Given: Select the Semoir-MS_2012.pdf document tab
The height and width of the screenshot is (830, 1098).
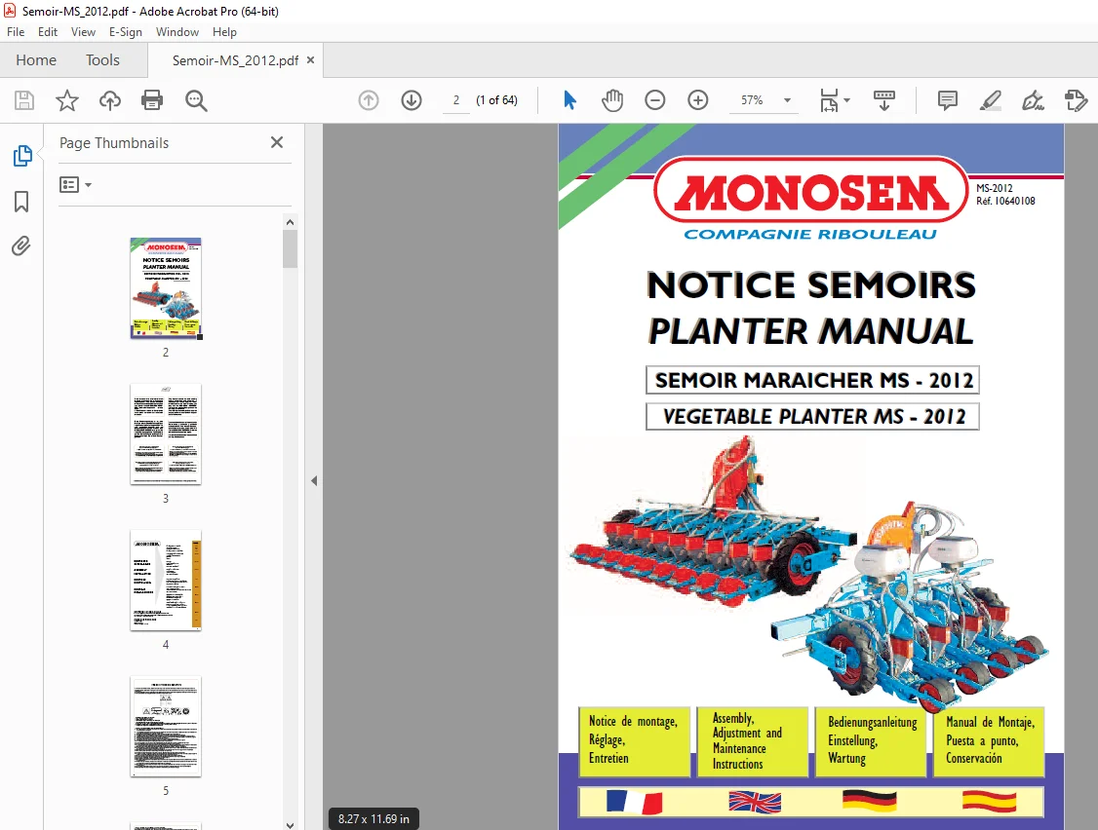Looking at the screenshot, I should 235,60.
